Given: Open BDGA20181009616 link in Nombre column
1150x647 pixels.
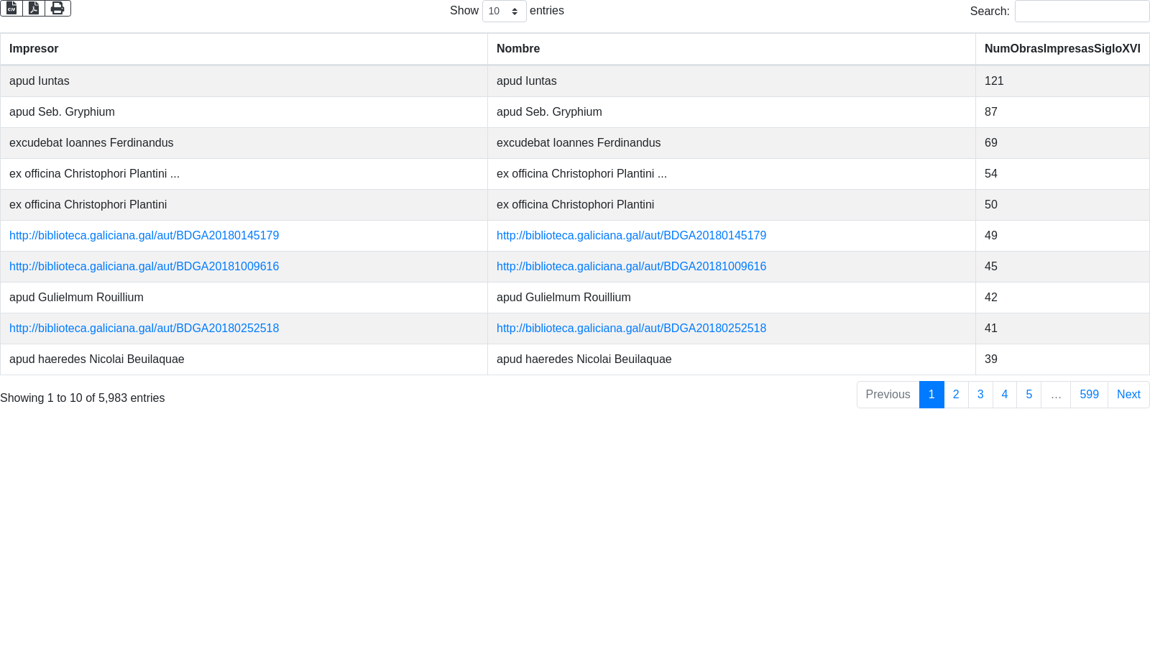Looking at the screenshot, I should click(x=631, y=267).
